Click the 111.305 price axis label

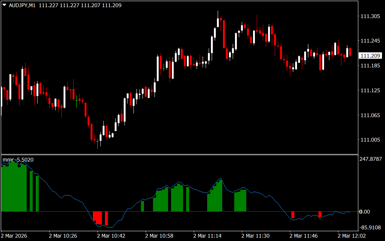[370, 16]
